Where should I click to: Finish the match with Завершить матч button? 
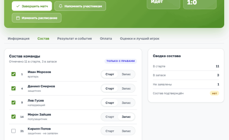tap(32, 6)
